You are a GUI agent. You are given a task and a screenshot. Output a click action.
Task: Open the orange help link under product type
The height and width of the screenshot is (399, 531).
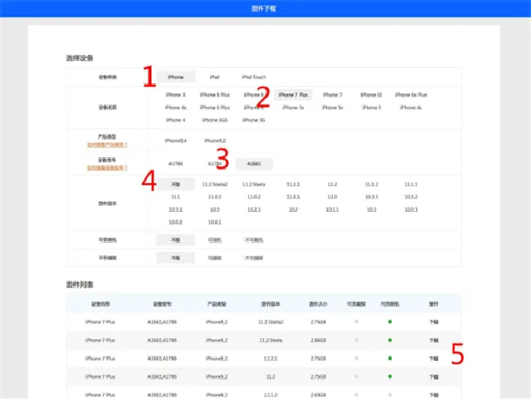pos(107,145)
